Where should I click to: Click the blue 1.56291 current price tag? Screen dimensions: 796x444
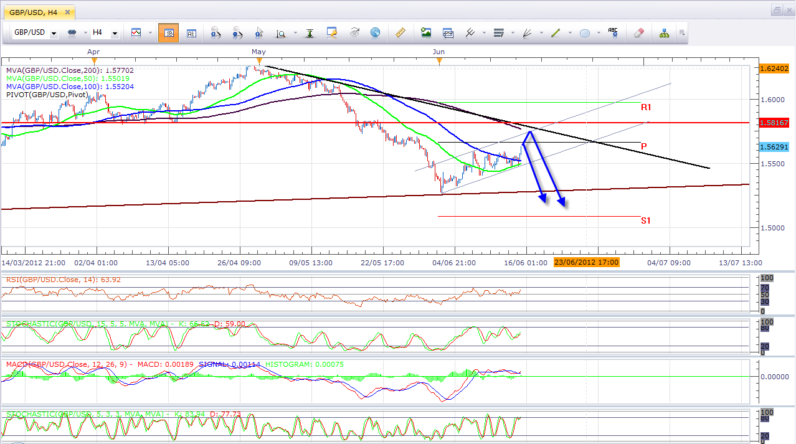coord(775,147)
